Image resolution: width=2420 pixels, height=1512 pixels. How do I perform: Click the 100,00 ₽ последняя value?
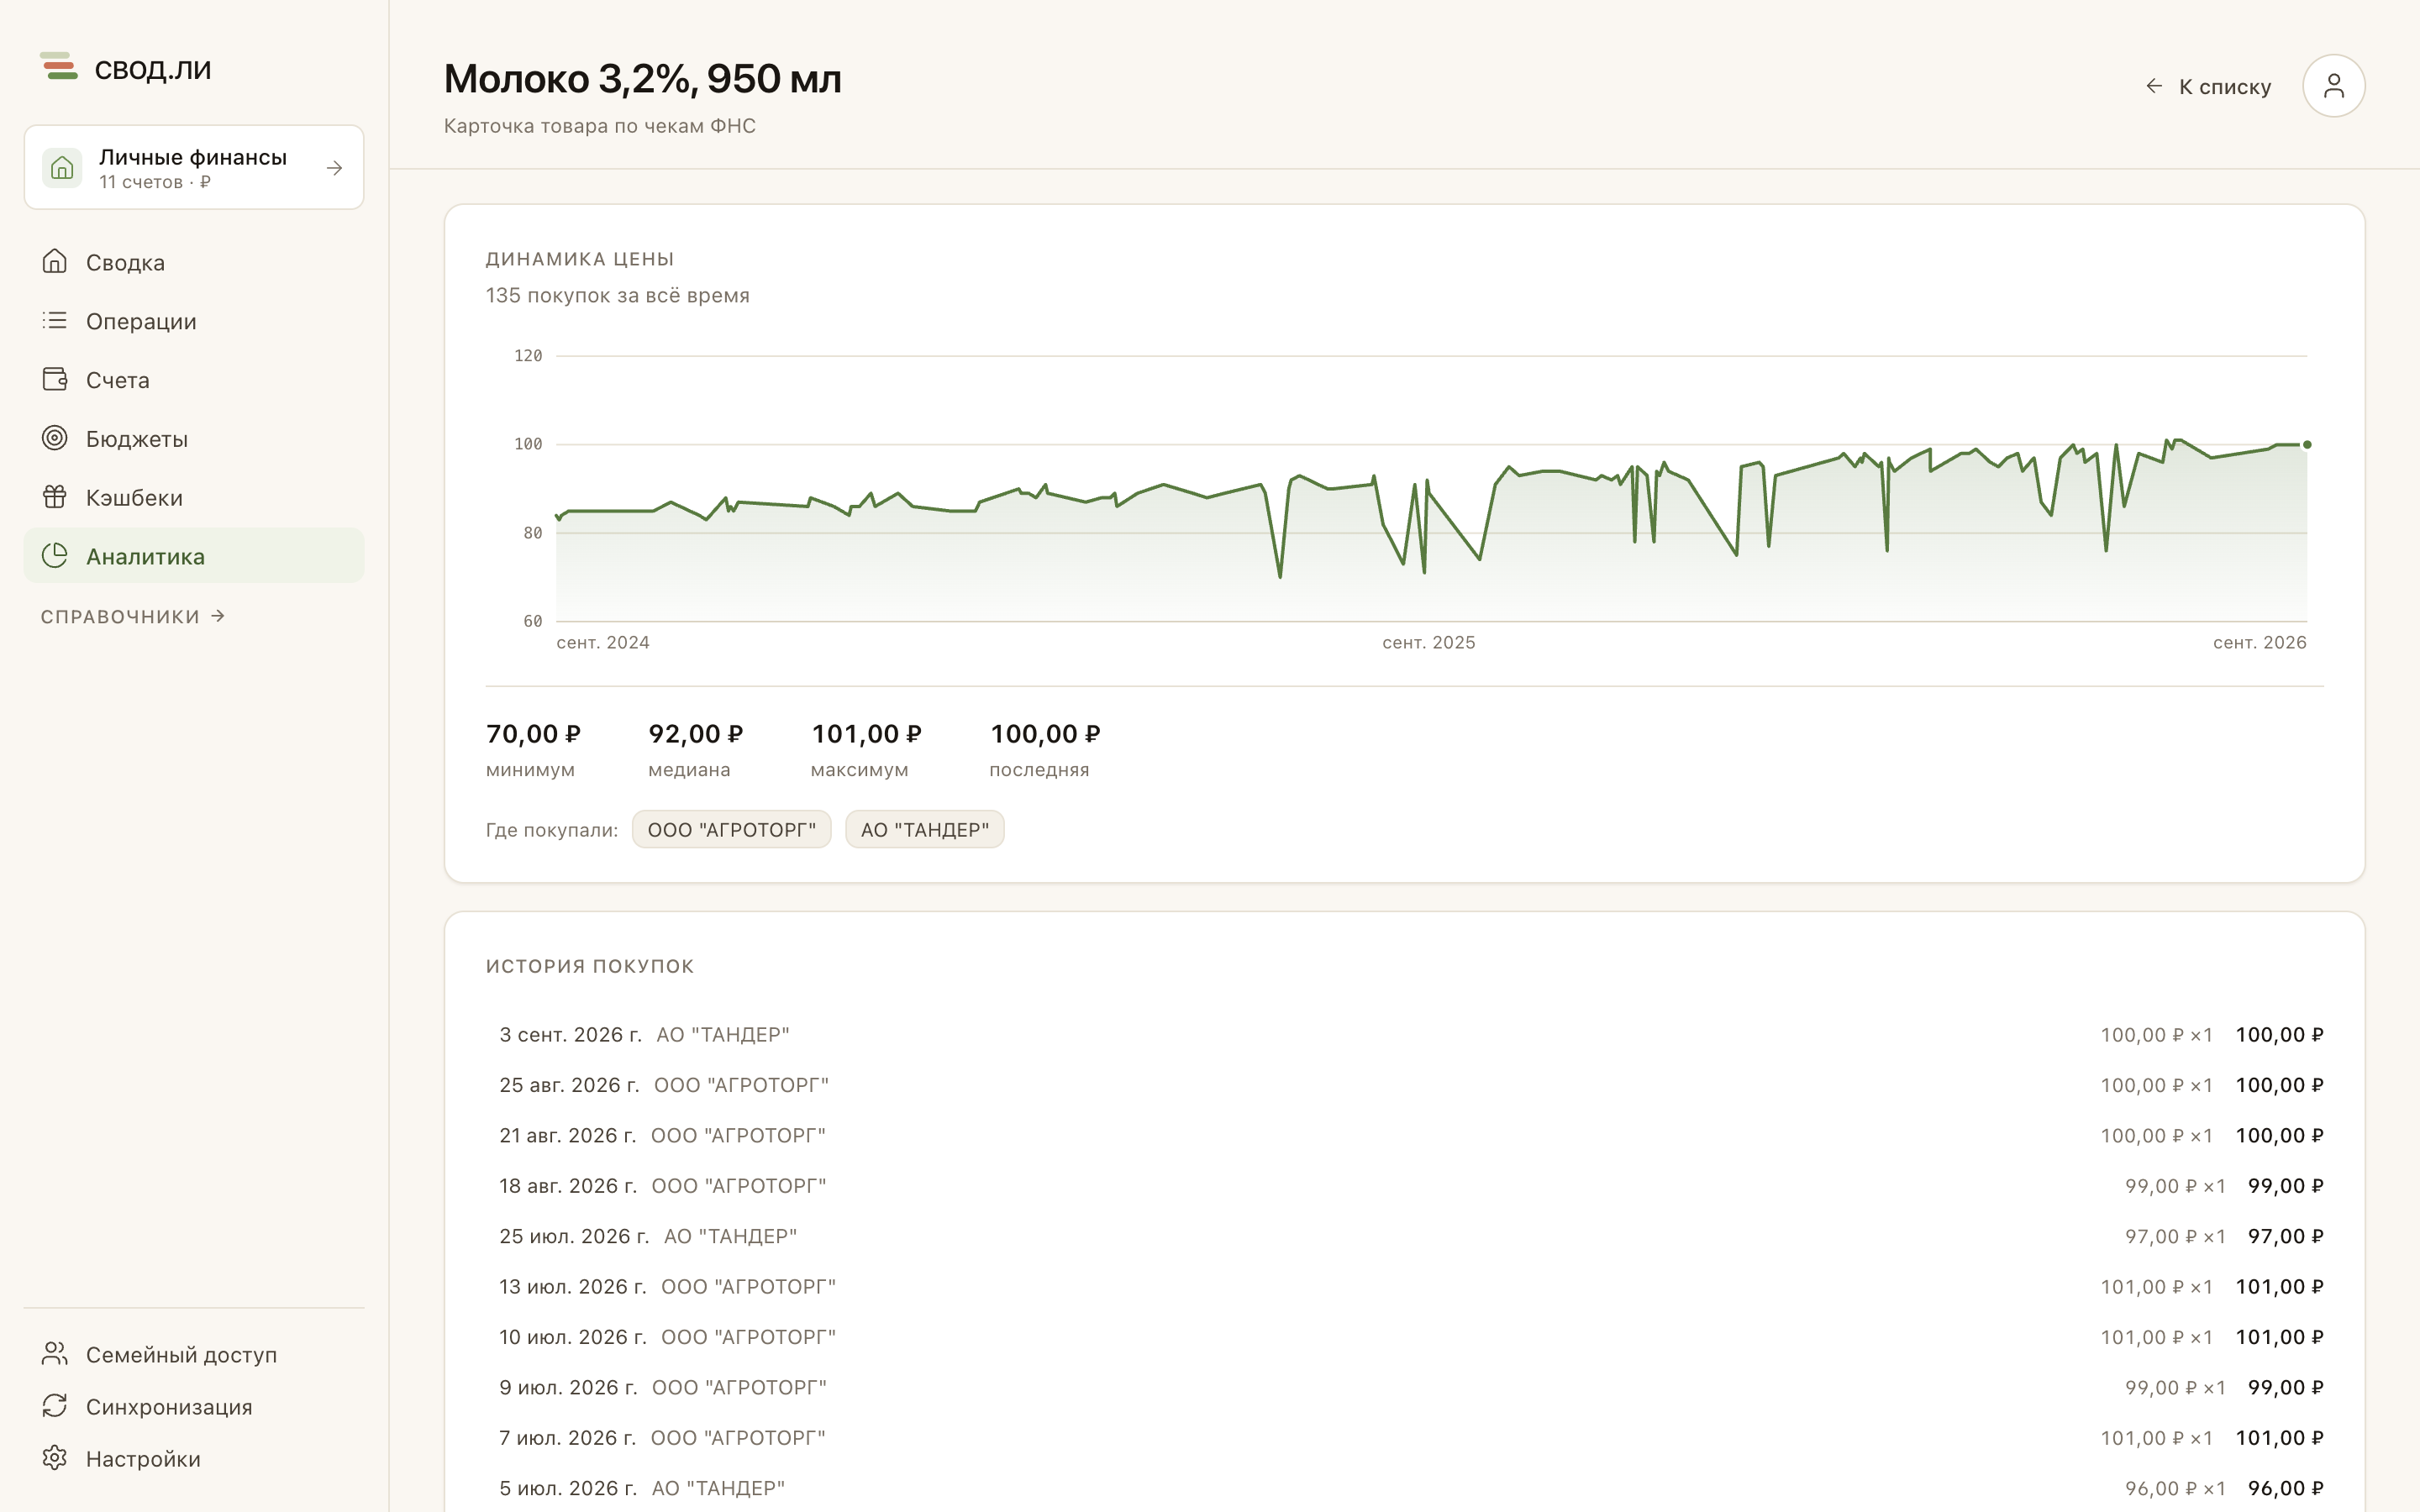click(1045, 734)
